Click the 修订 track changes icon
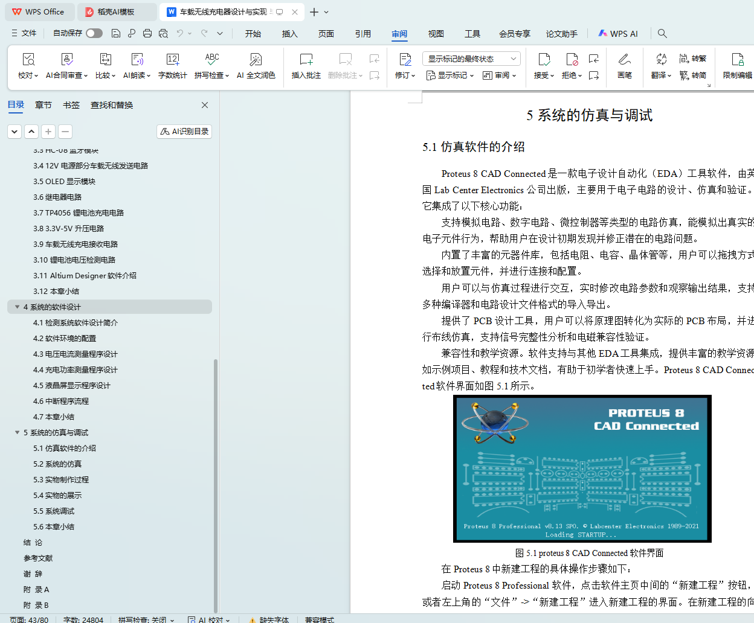The height and width of the screenshot is (623, 754). (x=405, y=60)
